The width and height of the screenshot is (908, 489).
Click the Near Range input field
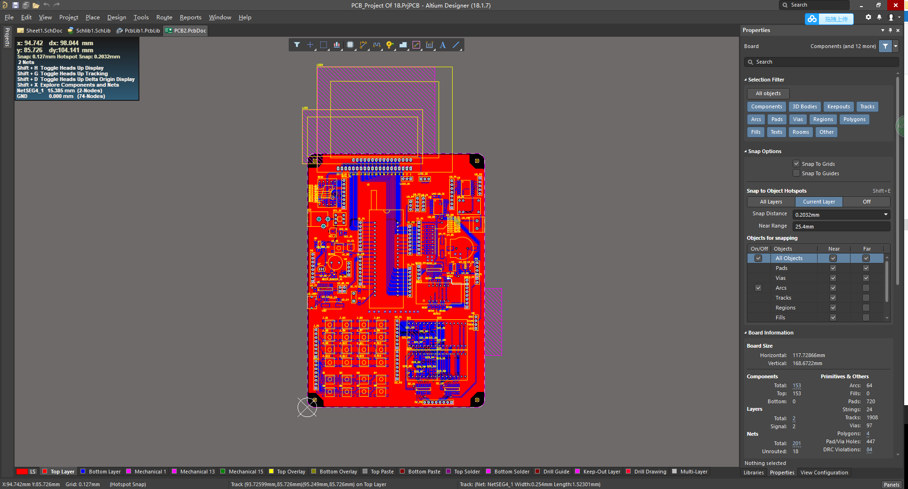pyautogui.click(x=841, y=226)
